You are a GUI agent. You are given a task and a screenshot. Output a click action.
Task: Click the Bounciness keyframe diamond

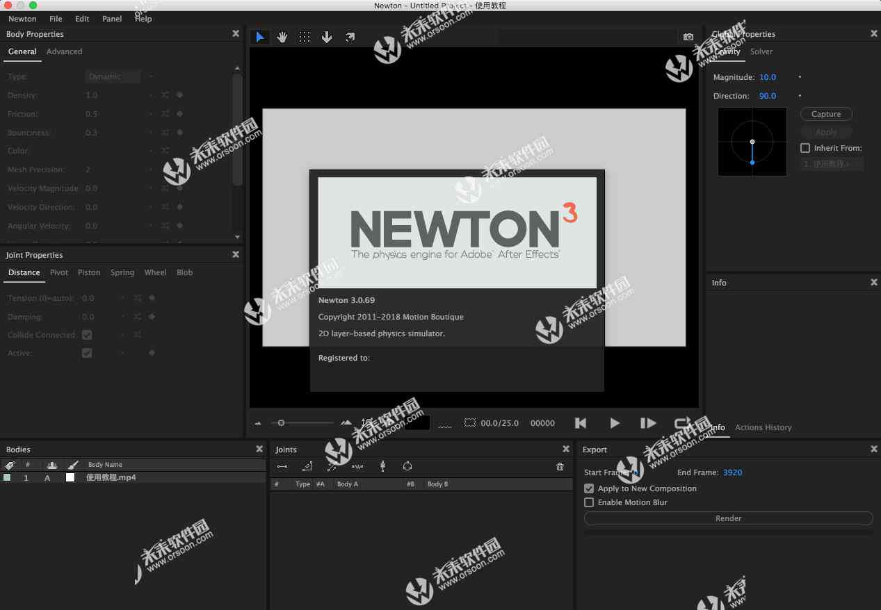pos(179,133)
